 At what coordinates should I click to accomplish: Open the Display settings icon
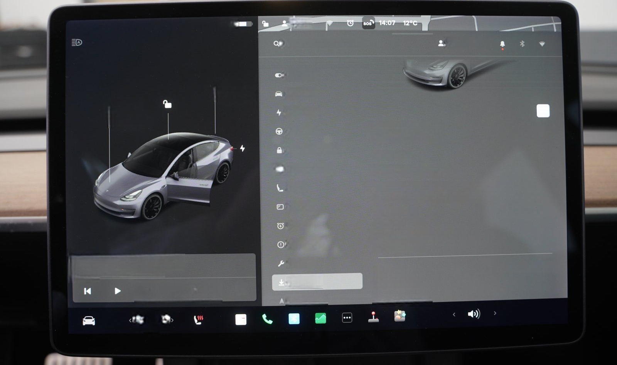(280, 207)
